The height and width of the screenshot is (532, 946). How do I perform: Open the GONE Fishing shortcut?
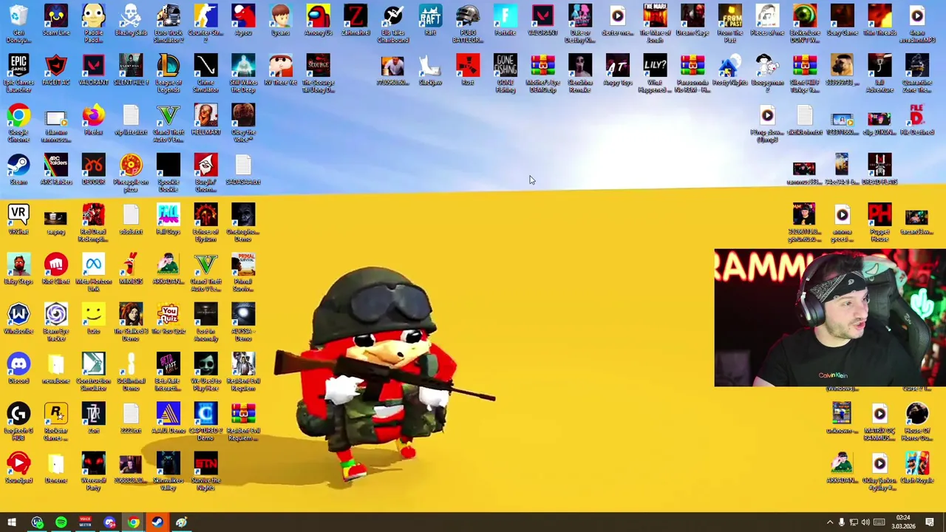505,72
